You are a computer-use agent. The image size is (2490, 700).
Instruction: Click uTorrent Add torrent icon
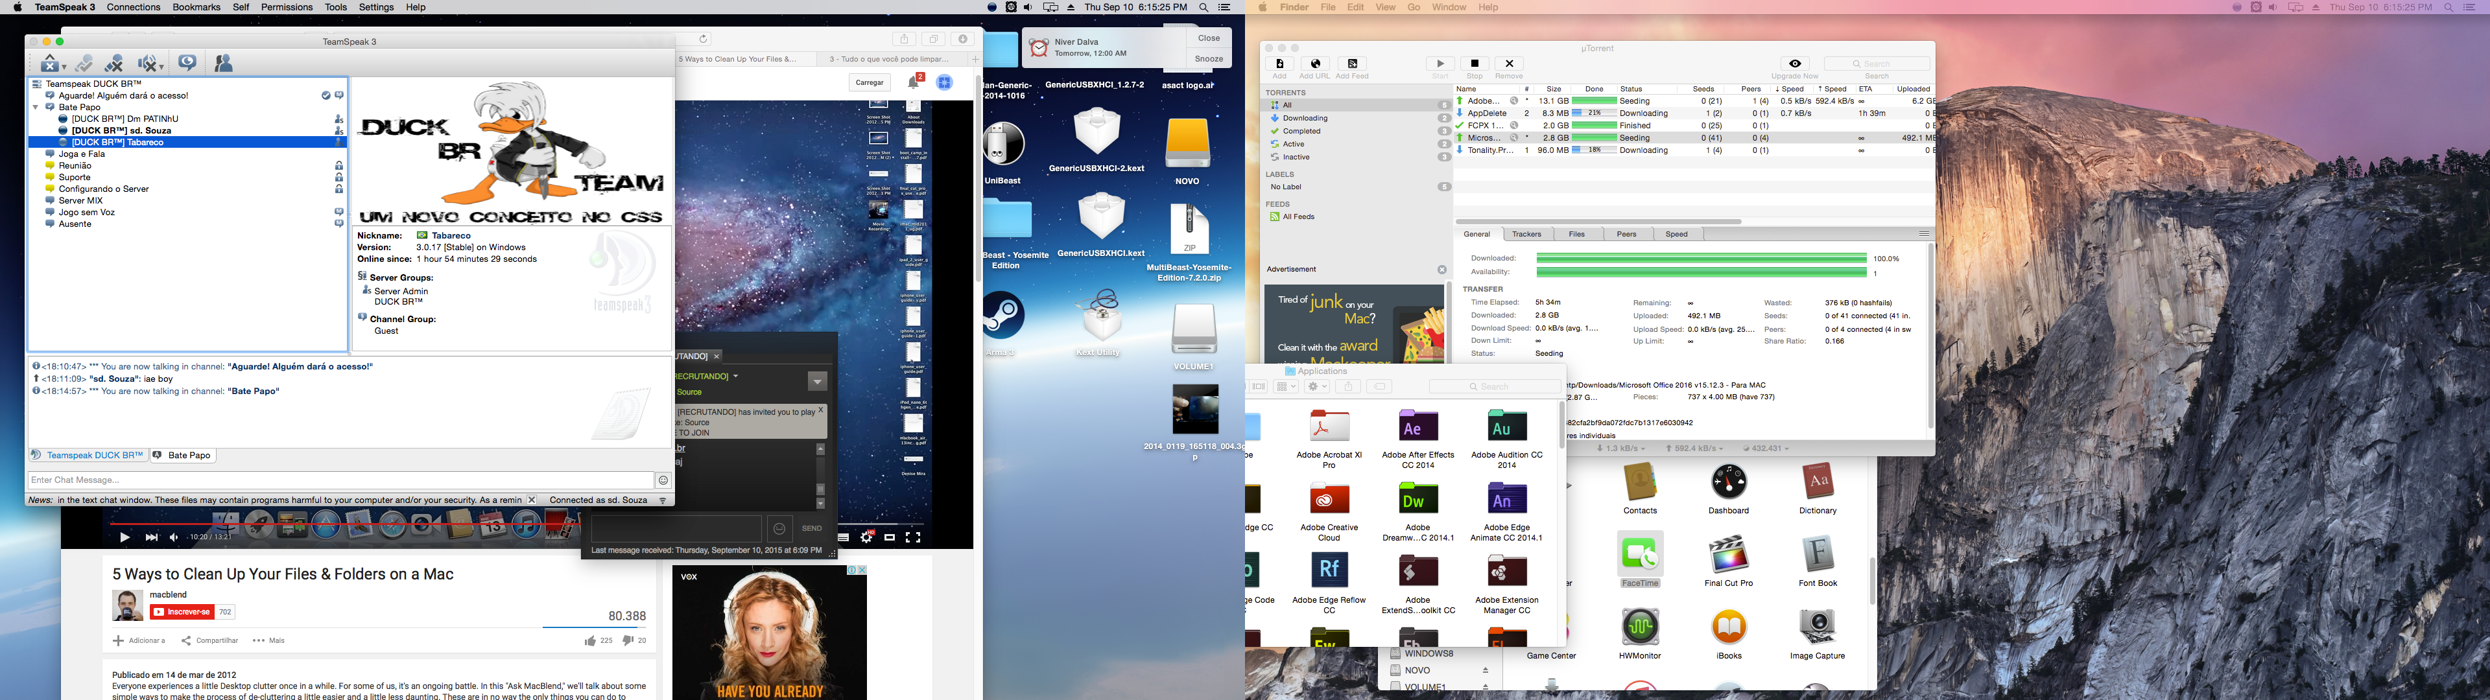1280,64
